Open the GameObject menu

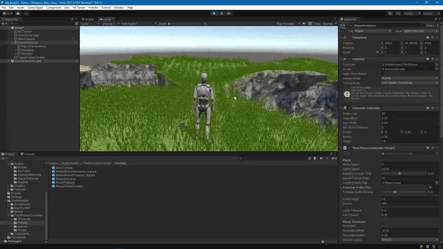coord(35,8)
